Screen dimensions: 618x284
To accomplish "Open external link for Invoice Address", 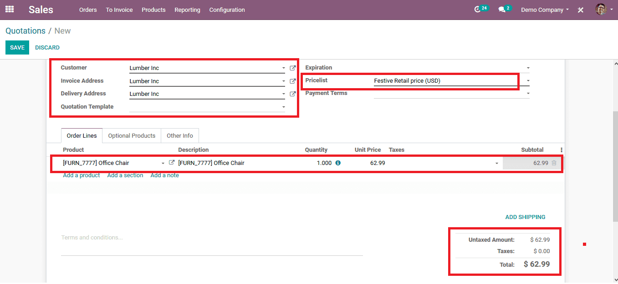I will click(x=293, y=81).
